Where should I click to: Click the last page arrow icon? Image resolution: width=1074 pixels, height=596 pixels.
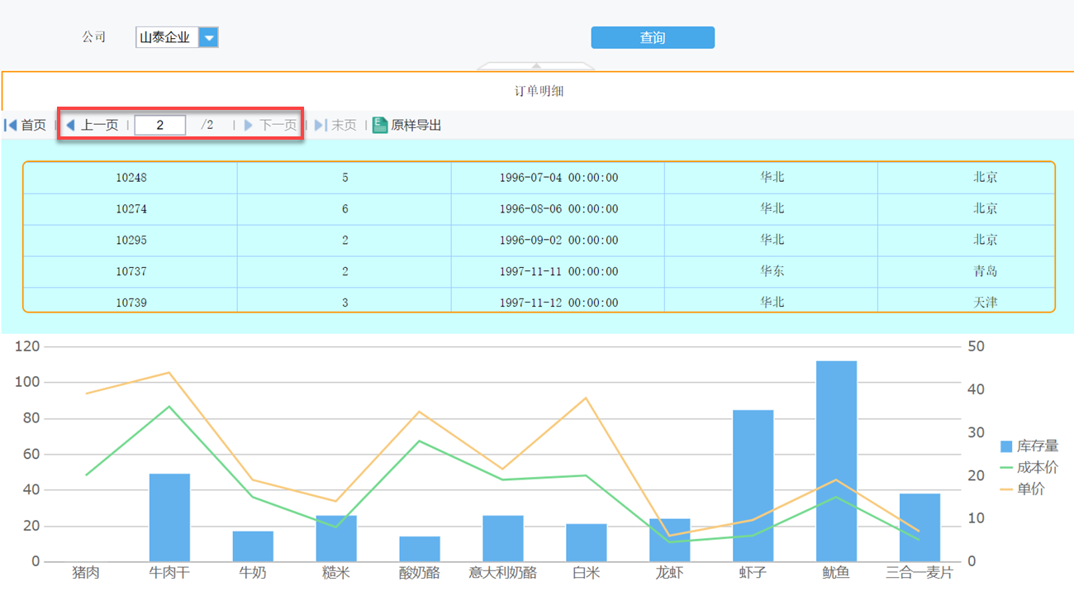tap(321, 125)
